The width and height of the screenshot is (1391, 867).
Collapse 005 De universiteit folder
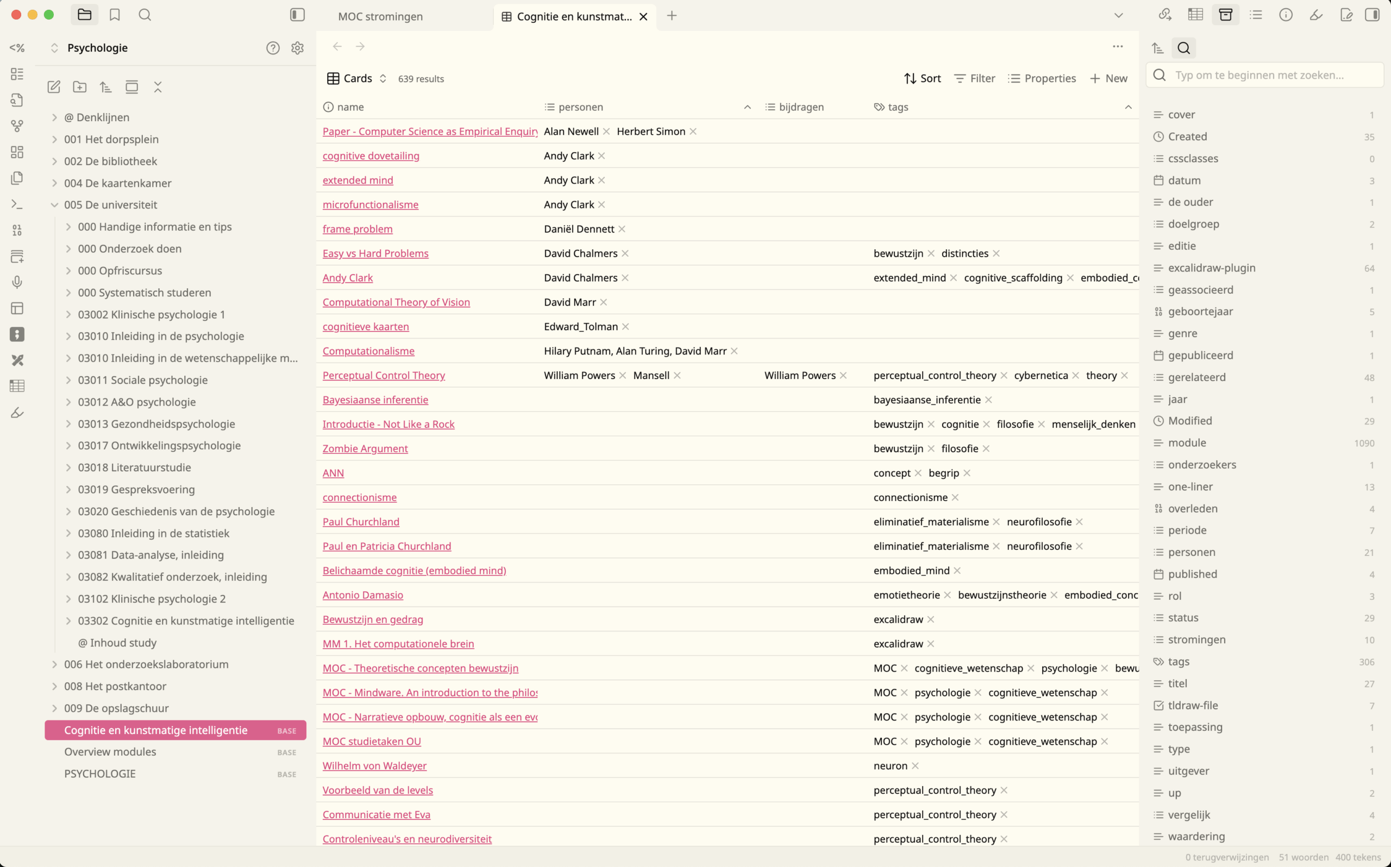[176, 205]
